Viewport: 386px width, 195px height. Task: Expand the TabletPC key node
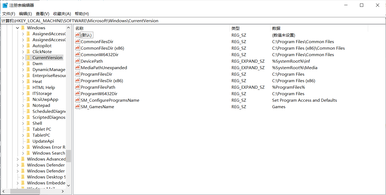pyautogui.click(x=23, y=135)
